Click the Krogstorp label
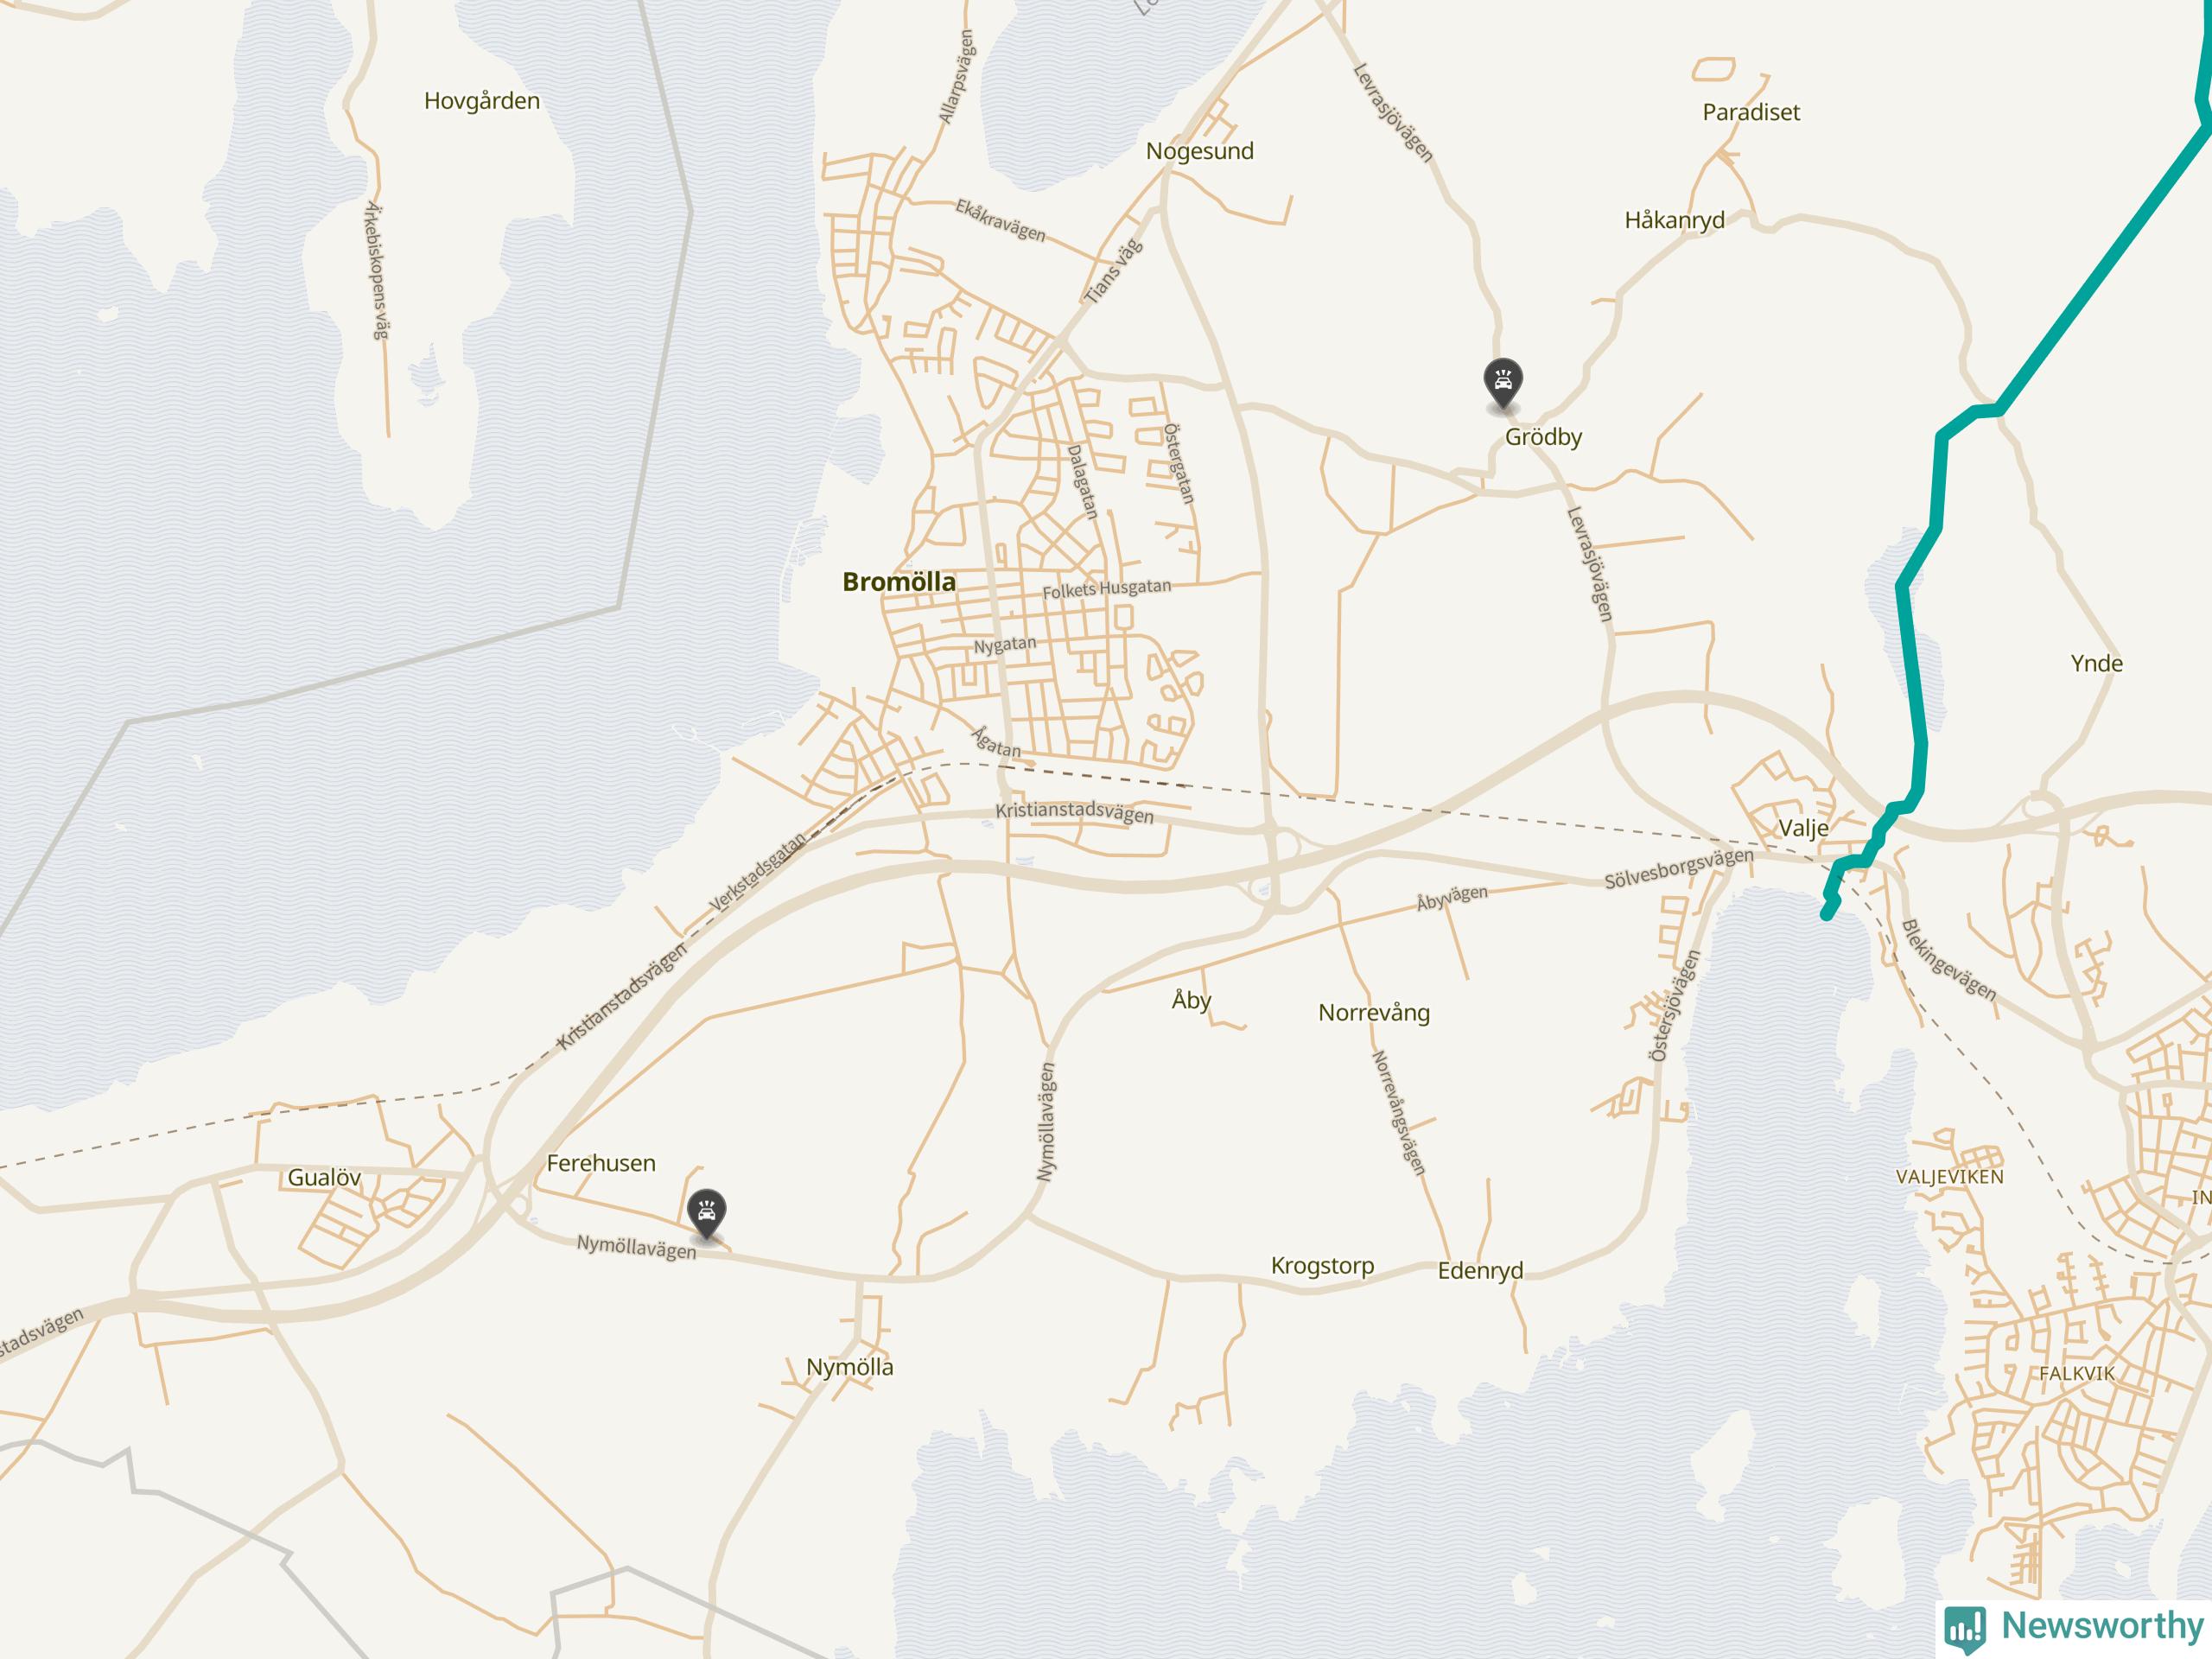Viewport: 2212px width, 1659px height. 1322,1266
